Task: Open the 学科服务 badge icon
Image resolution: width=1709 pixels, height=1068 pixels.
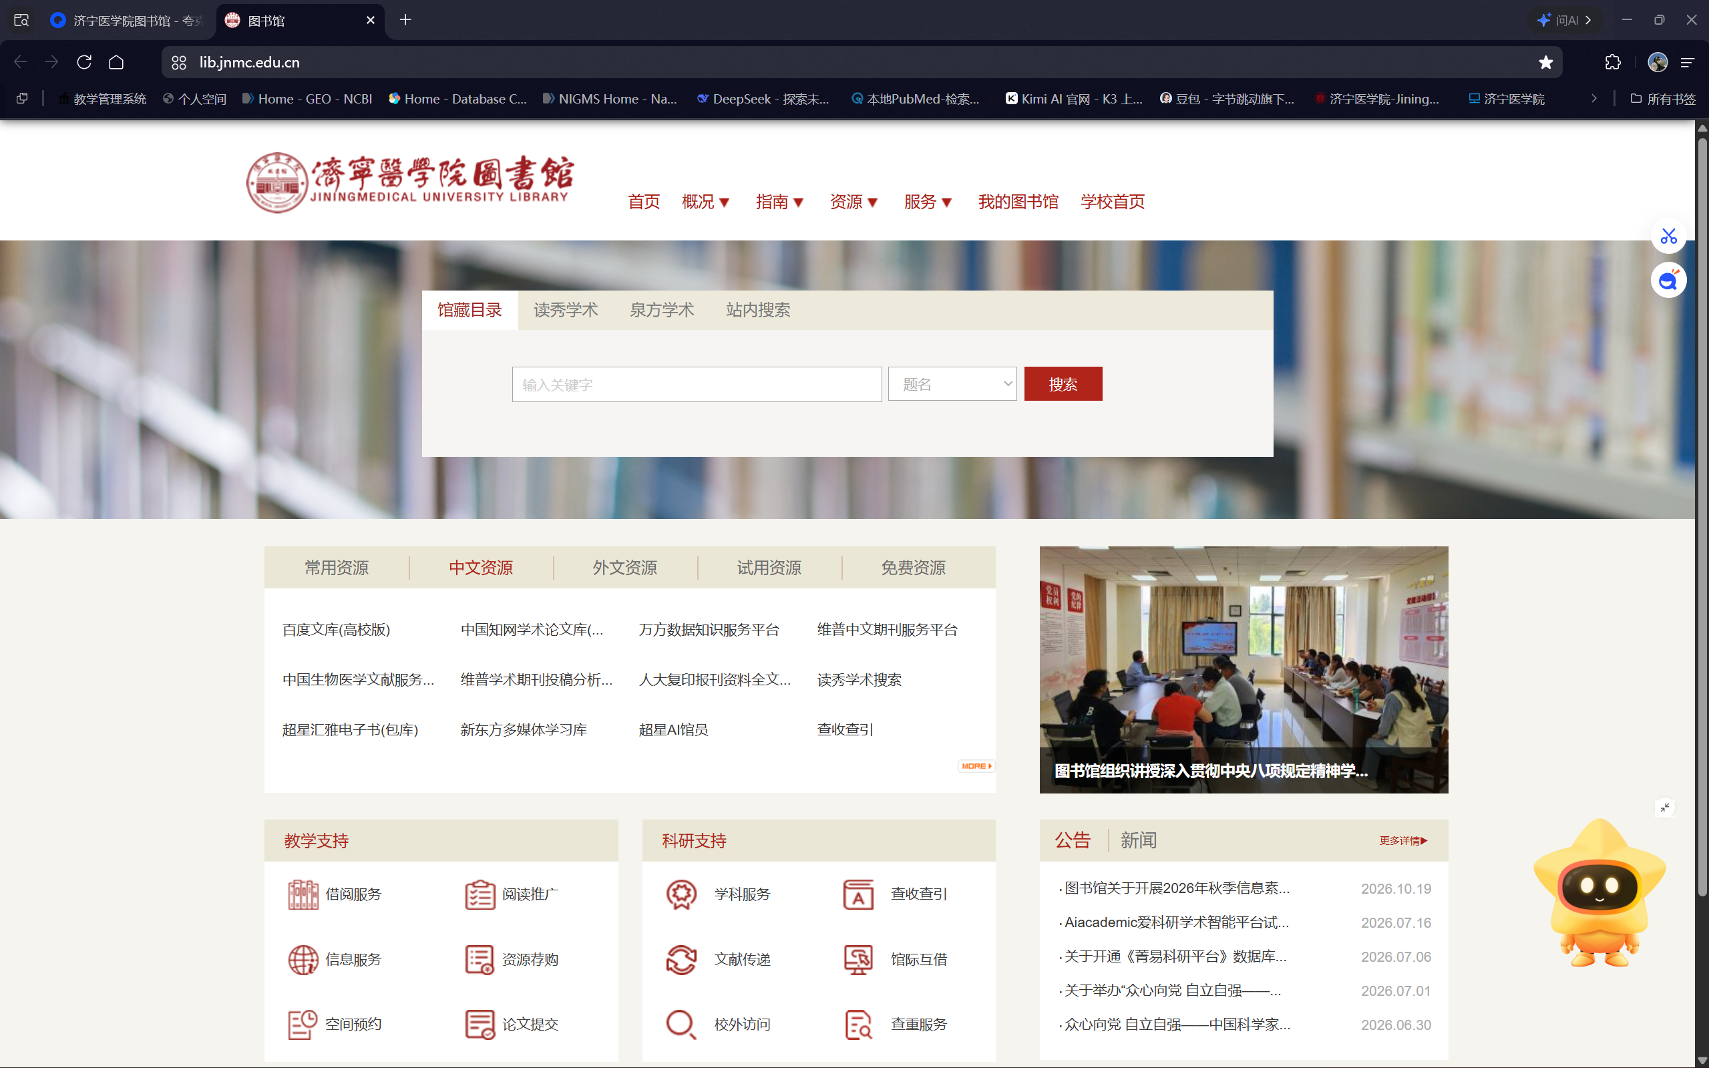Action: tap(681, 894)
